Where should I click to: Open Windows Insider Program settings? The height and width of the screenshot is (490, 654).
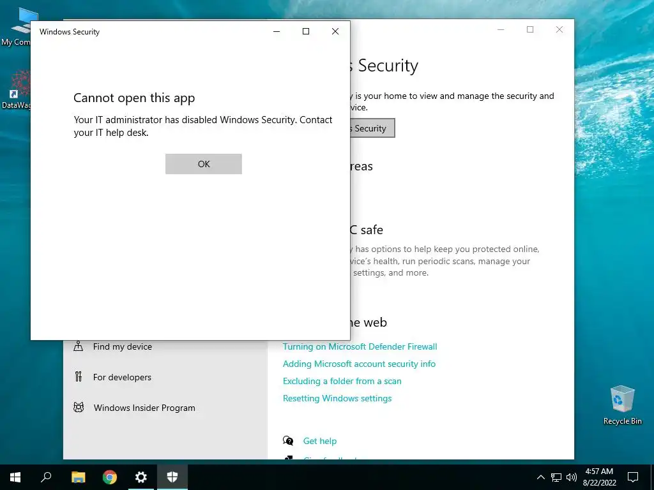click(x=144, y=408)
